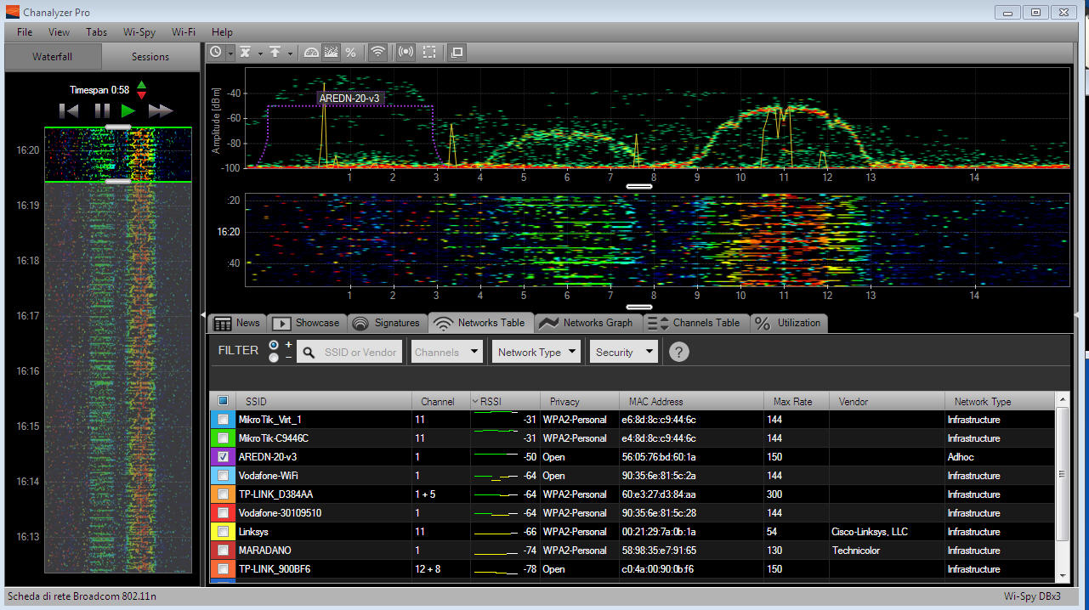
Task: Switch to the Sessions tab
Action: click(x=150, y=57)
